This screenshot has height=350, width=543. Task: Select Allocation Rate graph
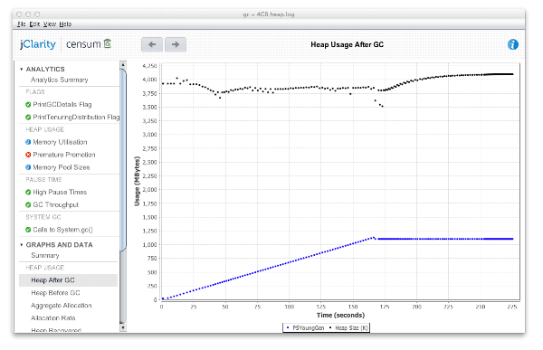pyautogui.click(x=53, y=318)
